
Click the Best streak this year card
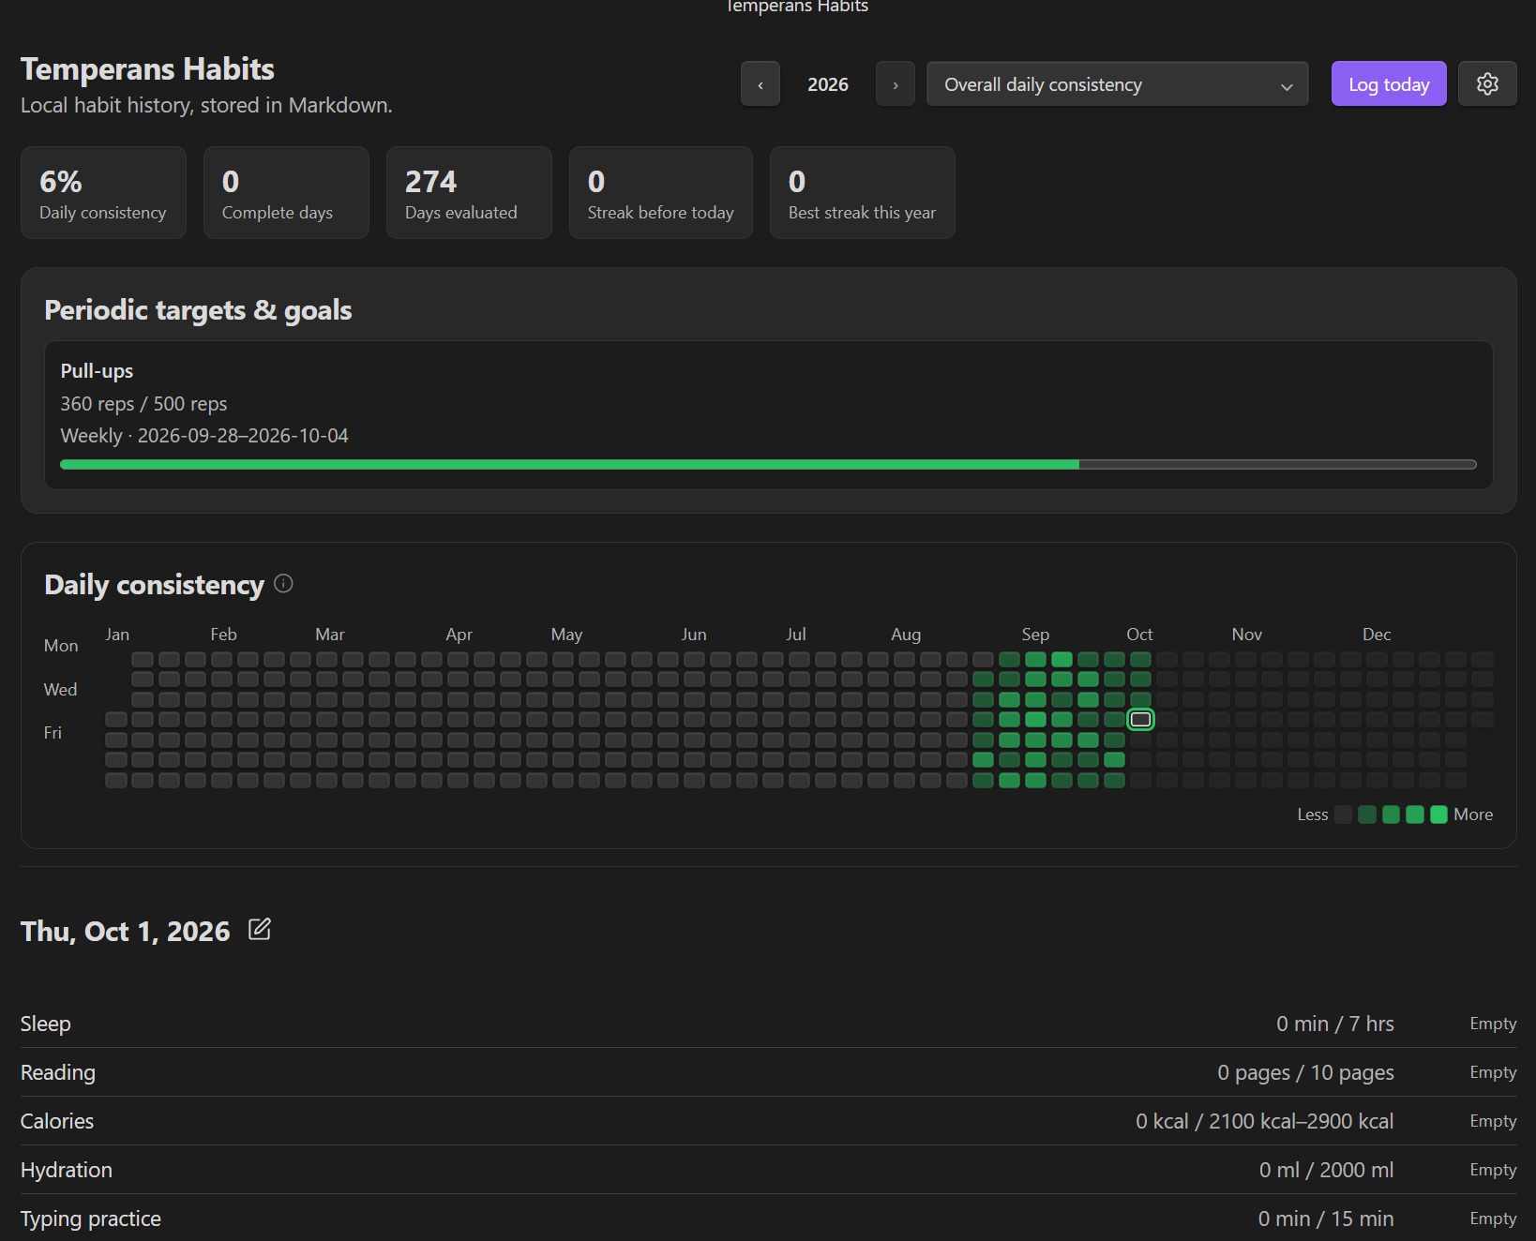click(863, 192)
